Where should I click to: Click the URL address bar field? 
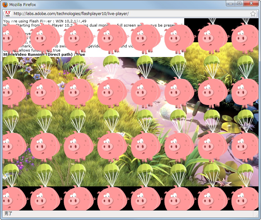click(x=131, y=14)
